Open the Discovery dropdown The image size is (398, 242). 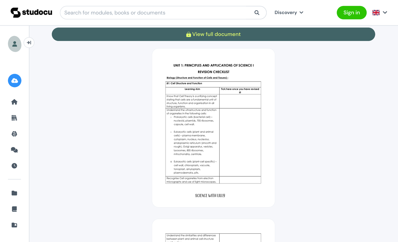[x=289, y=12]
